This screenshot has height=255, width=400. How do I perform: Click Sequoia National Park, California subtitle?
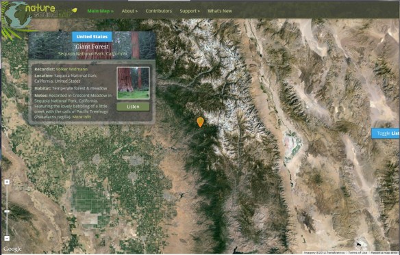pos(92,54)
